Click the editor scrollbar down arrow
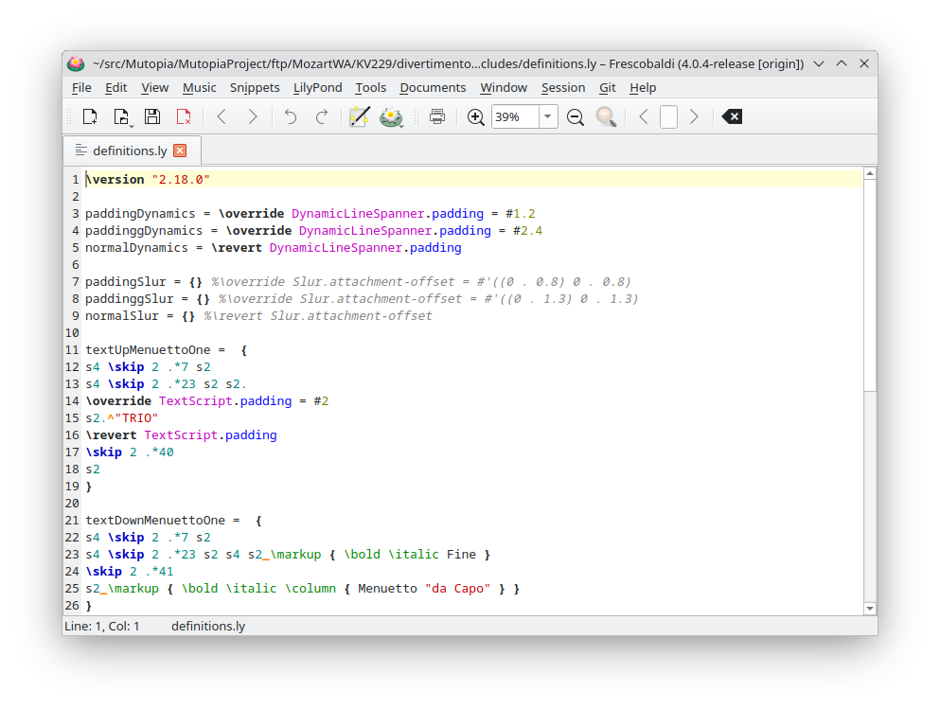940x709 pixels. pyautogui.click(x=870, y=609)
